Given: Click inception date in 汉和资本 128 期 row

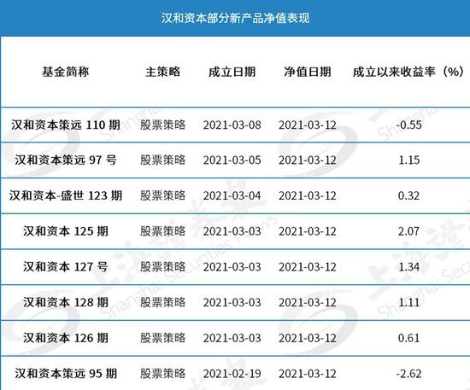Looking at the screenshot, I should tap(232, 303).
